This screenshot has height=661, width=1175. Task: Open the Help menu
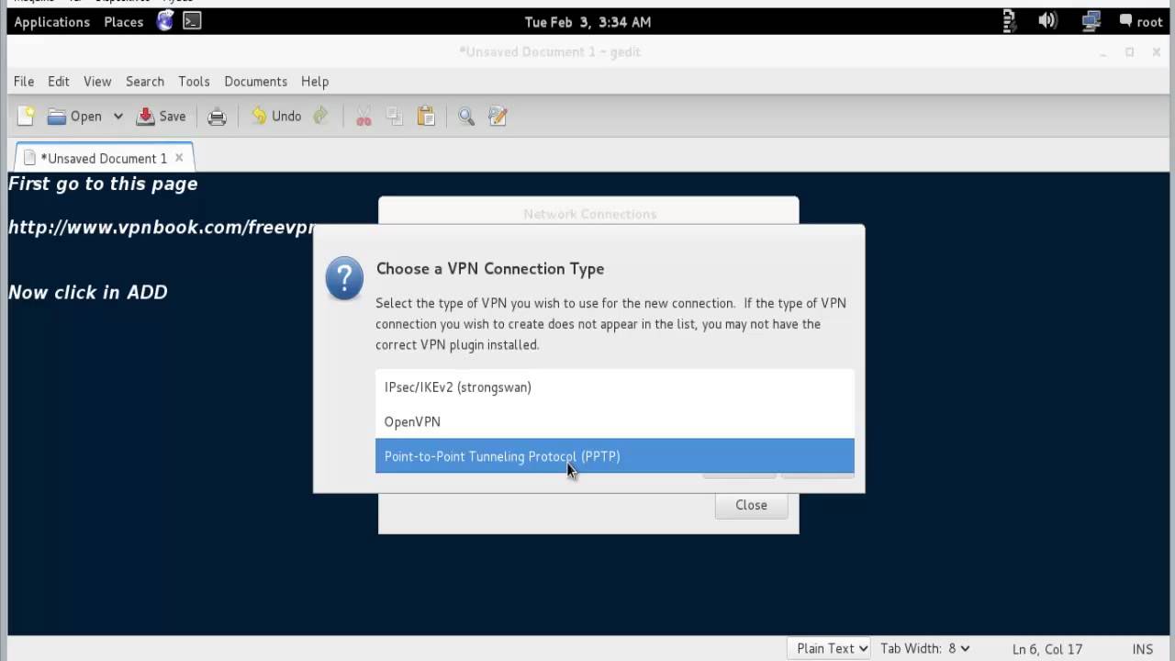point(315,82)
